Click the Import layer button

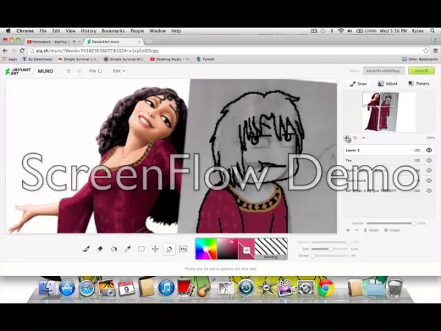click(392, 230)
